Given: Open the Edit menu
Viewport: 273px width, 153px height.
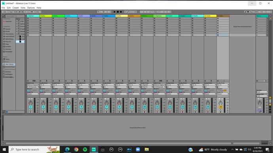Looking at the screenshot, I should pos(9,8).
